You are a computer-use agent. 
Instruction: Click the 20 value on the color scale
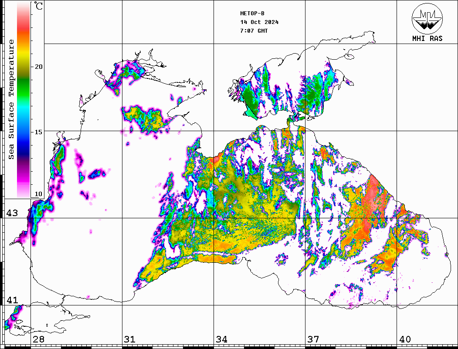click(38, 67)
